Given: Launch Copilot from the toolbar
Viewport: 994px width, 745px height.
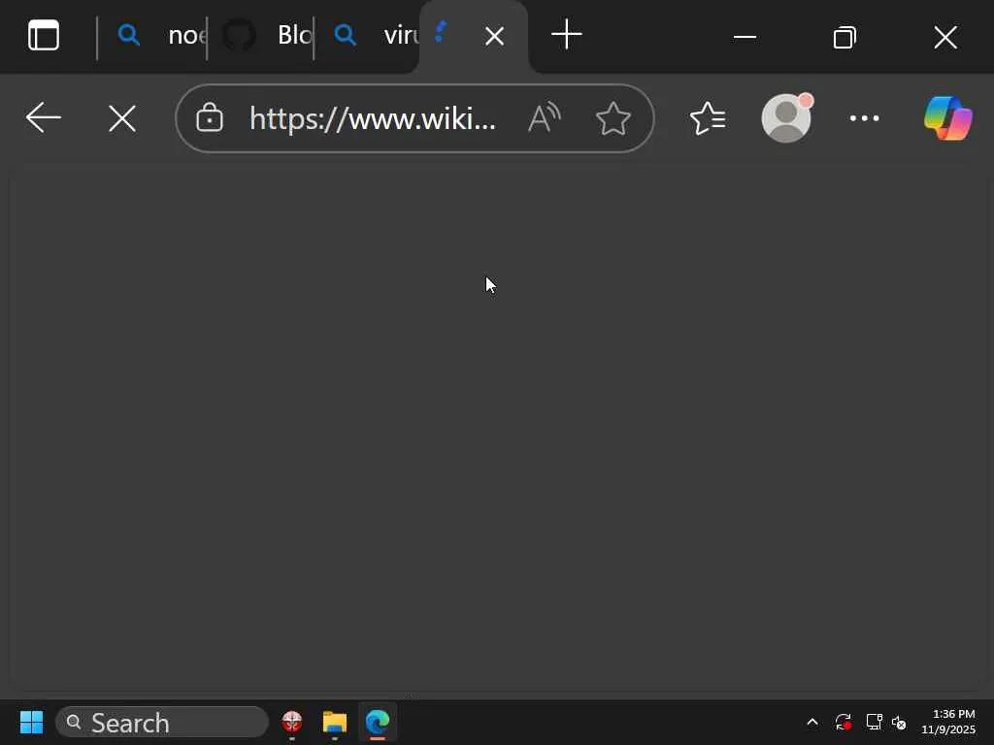Looking at the screenshot, I should point(947,118).
